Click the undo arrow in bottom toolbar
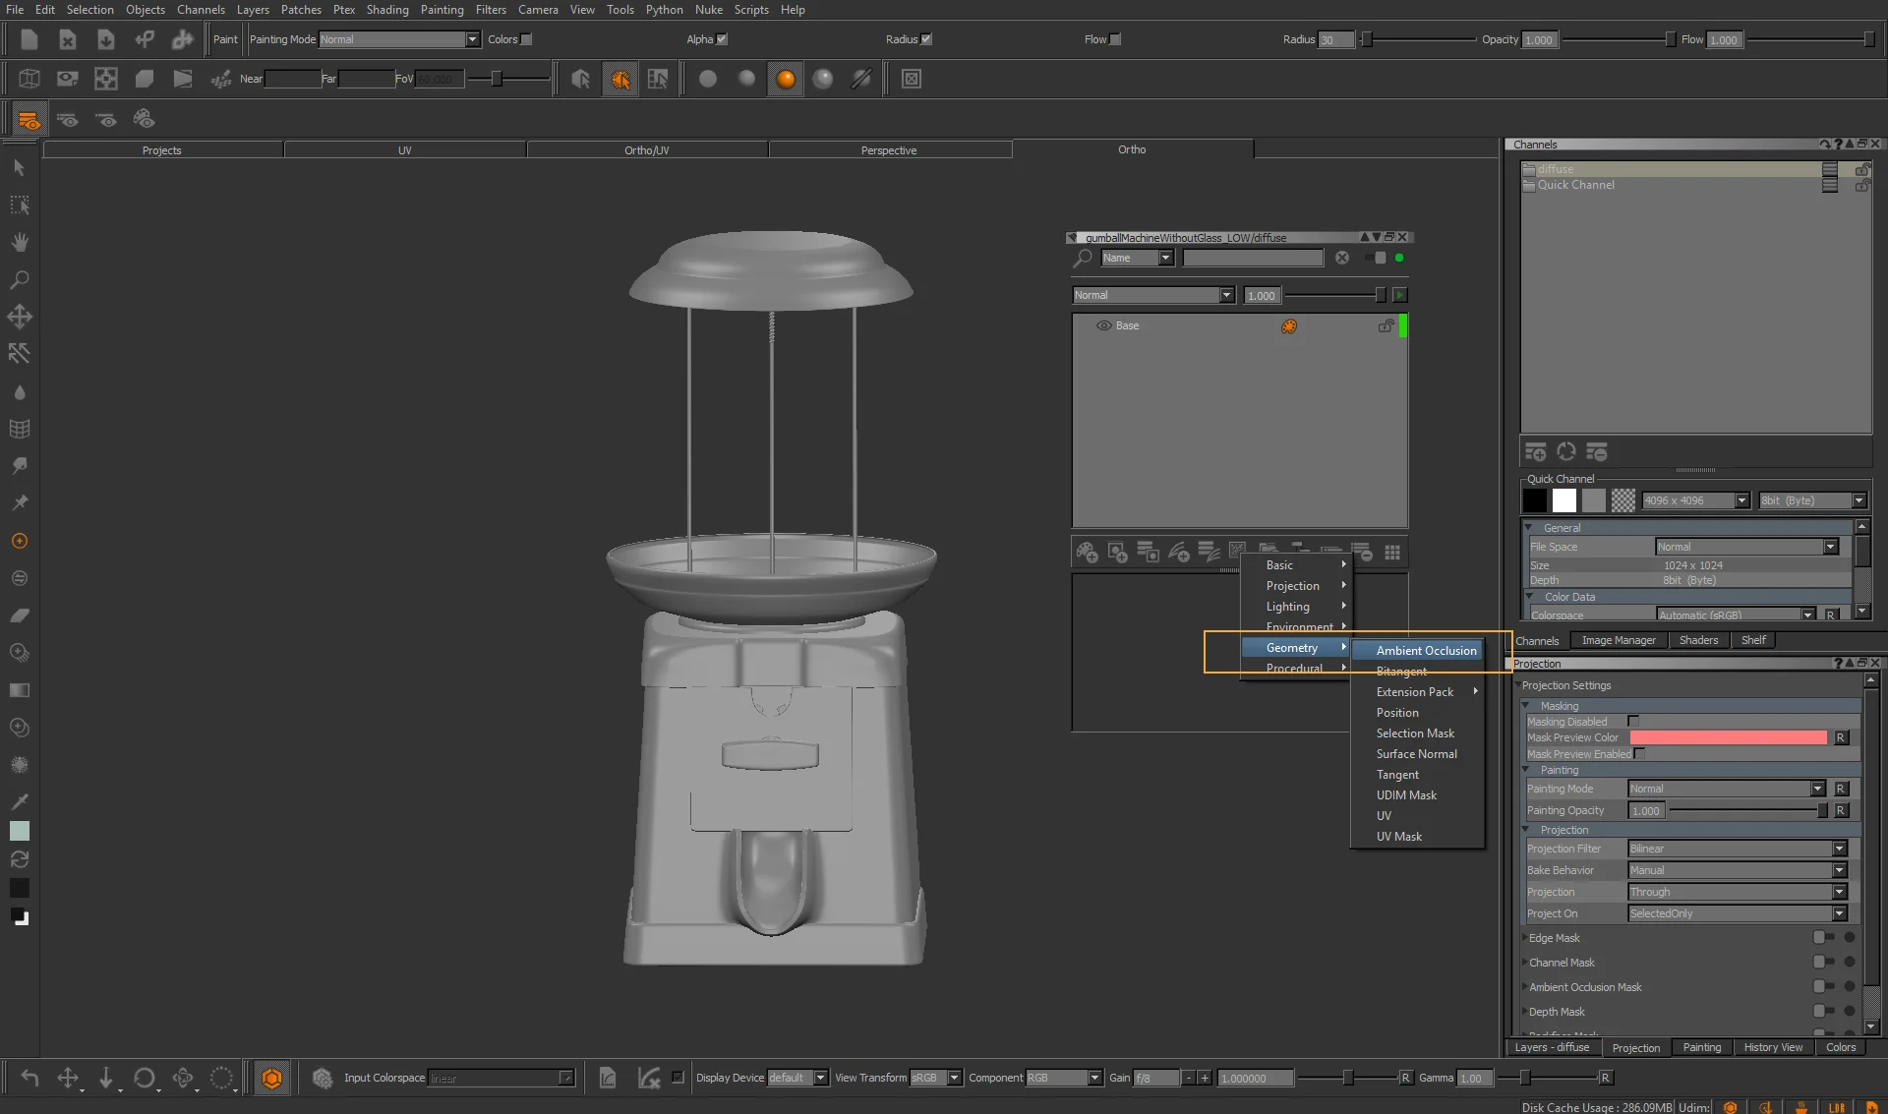This screenshot has height=1114, width=1888. [29, 1078]
